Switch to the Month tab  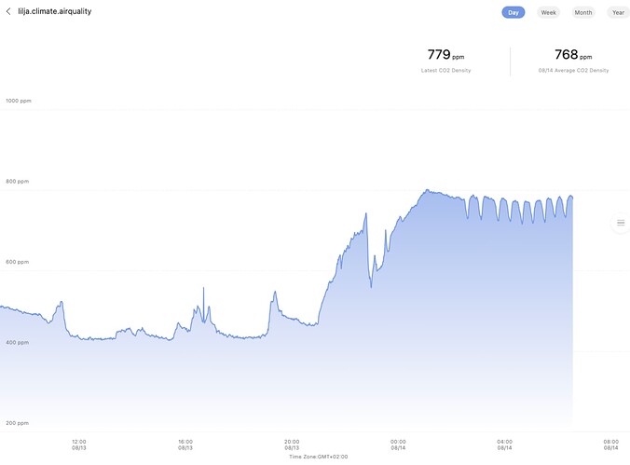point(583,12)
